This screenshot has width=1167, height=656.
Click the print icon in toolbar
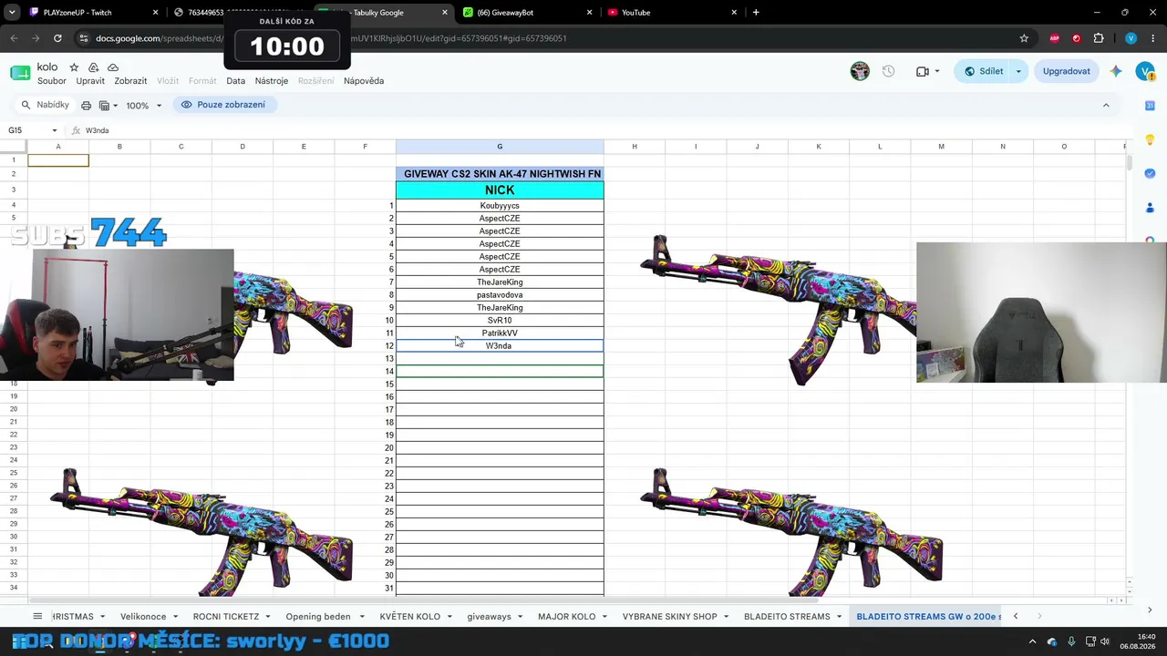coord(86,105)
